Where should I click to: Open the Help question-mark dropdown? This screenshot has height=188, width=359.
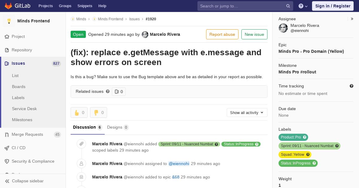pyautogui.click(x=303, y=6)
